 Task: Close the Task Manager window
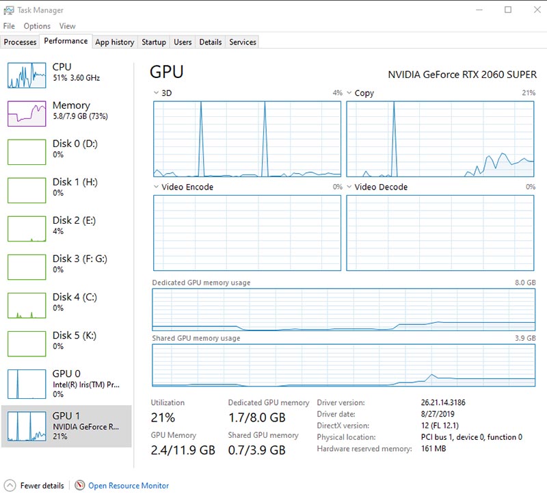point(537,10)
